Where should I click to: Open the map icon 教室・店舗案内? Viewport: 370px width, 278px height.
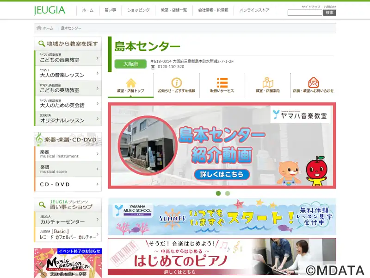tap(268, 83)
